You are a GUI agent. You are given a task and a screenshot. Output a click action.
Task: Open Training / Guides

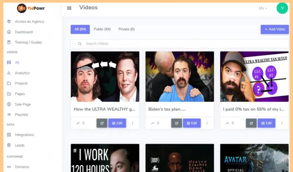[x=28, y=42]
